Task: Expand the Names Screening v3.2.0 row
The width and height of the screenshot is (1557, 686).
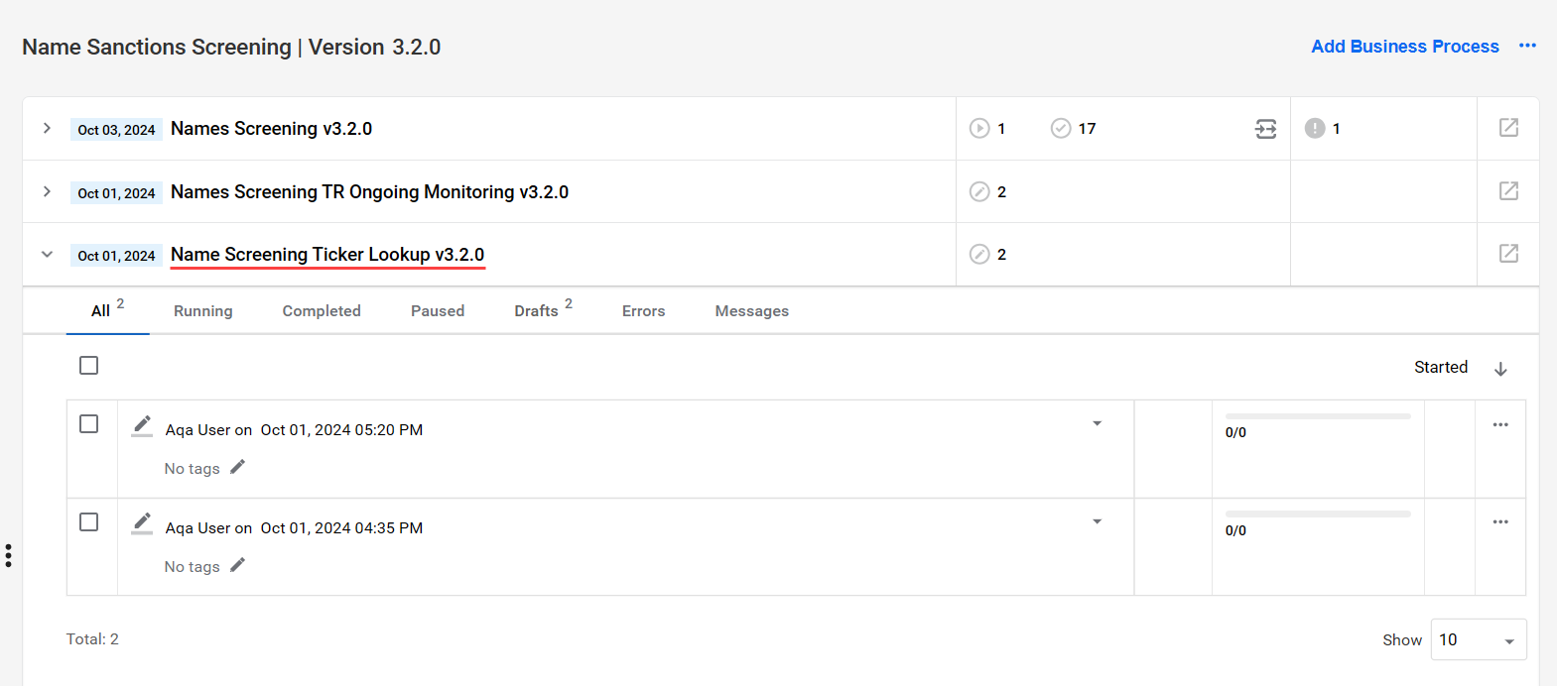Action: click(47, 128)
